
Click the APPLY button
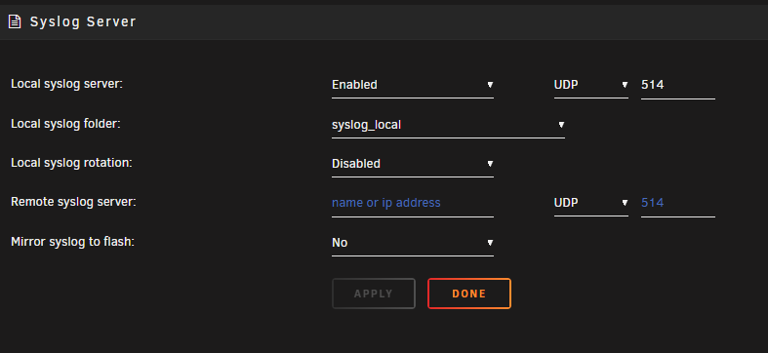pyautogui.click(x=373, y=294)
